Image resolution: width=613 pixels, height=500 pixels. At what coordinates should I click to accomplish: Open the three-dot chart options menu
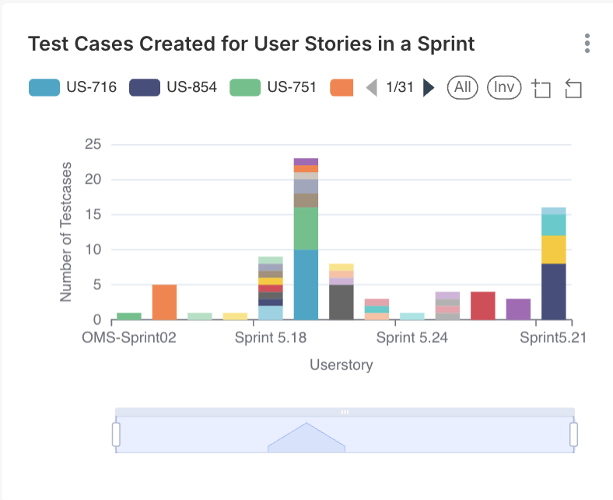[x=587, y=44]
